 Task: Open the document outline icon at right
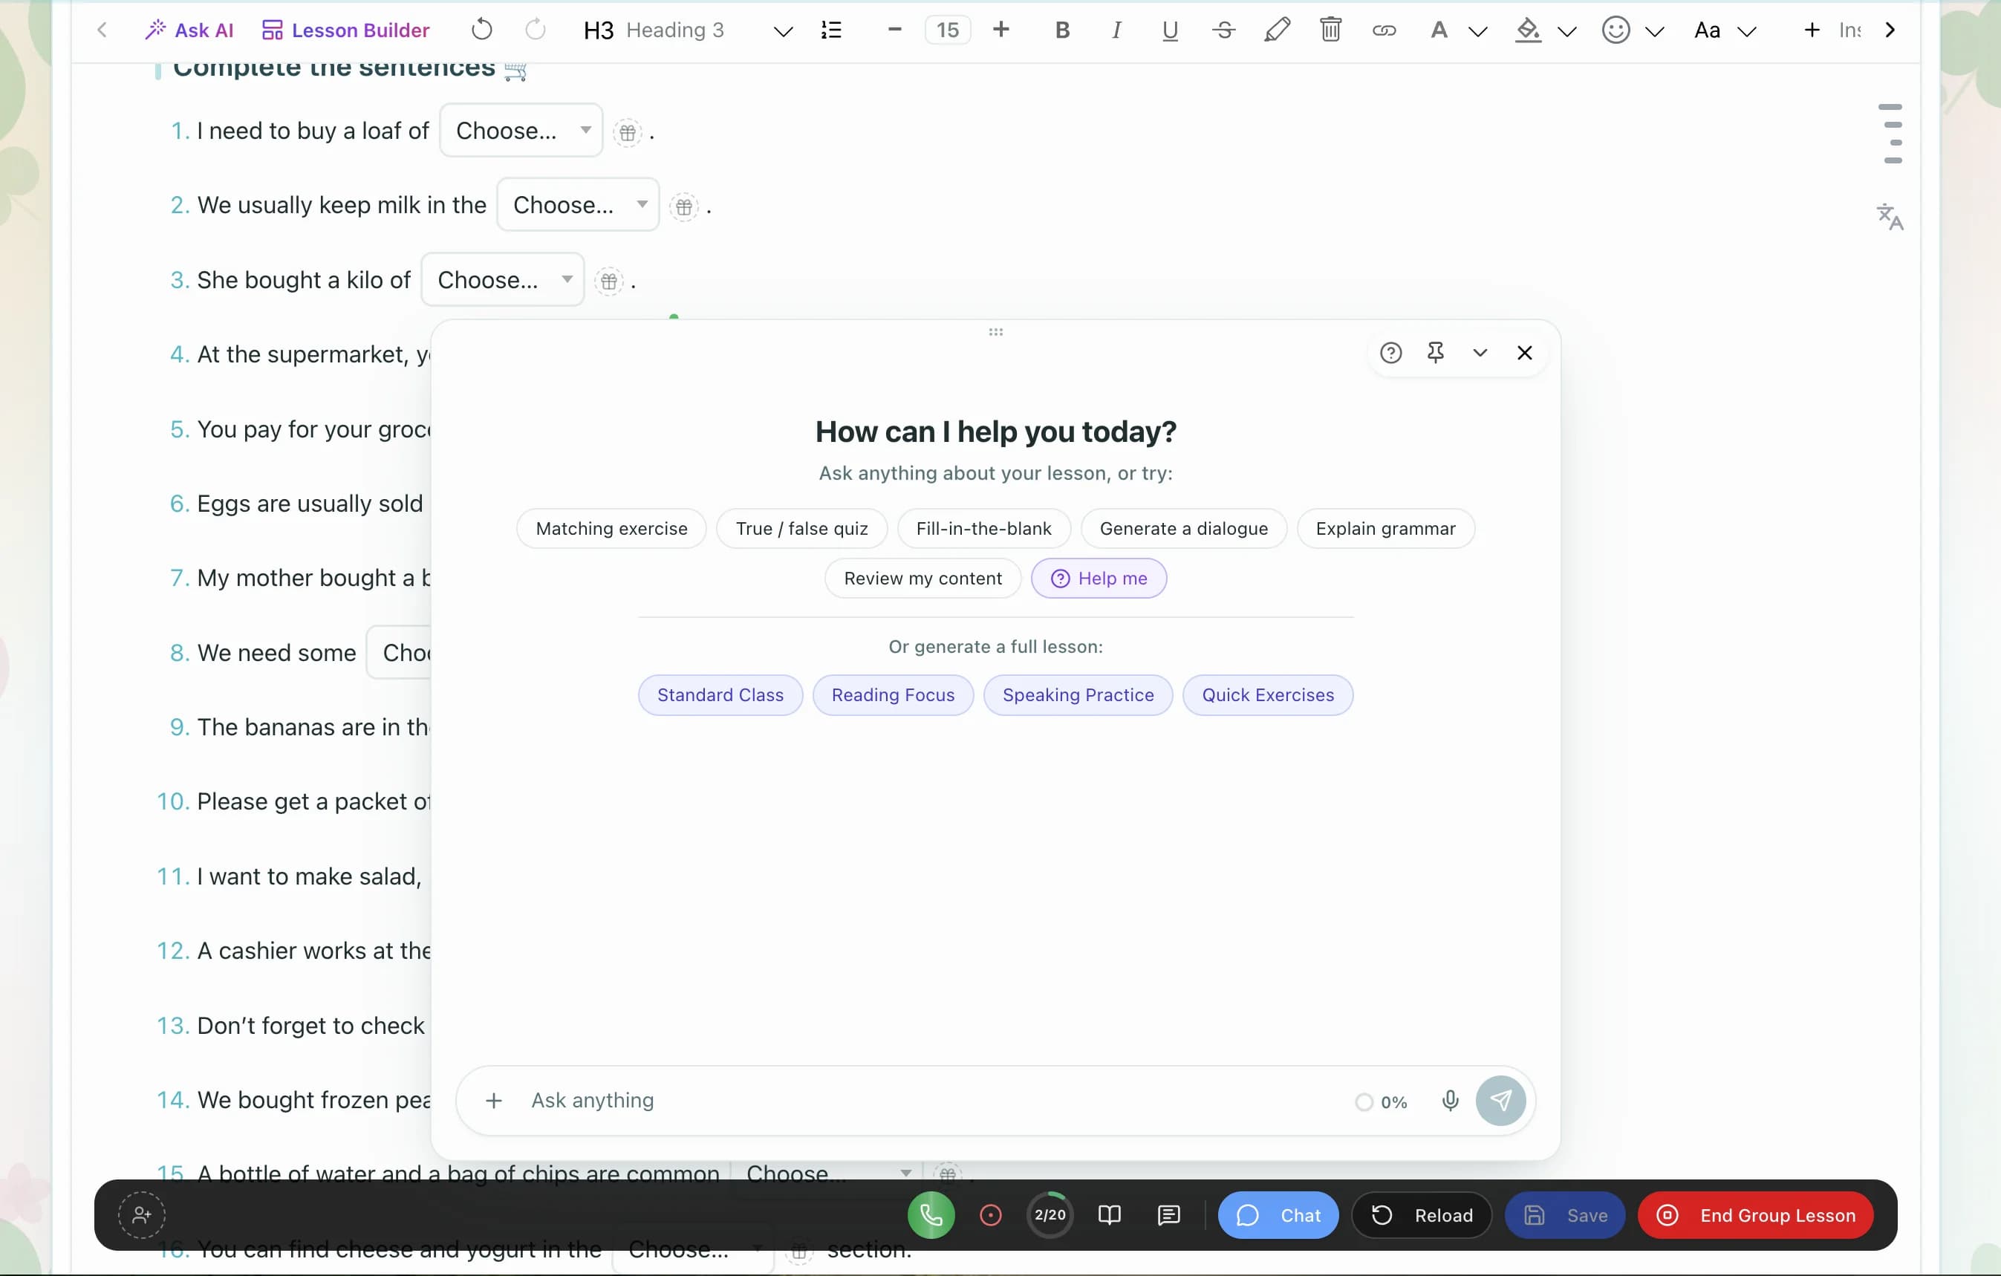coord(1890,133)
